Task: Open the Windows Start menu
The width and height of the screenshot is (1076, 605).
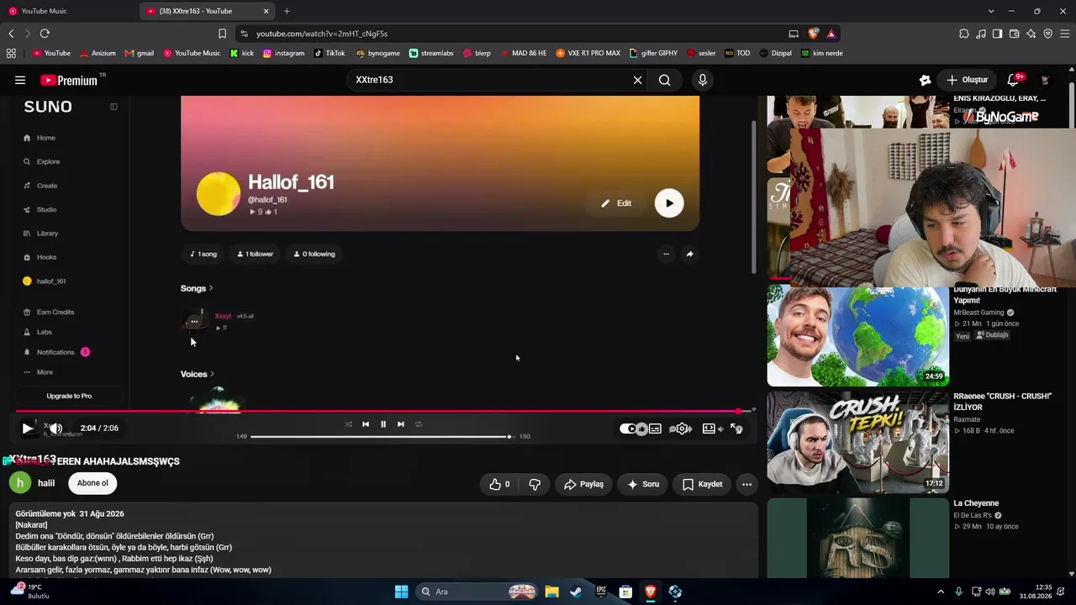Action: [x=401, y=592]
